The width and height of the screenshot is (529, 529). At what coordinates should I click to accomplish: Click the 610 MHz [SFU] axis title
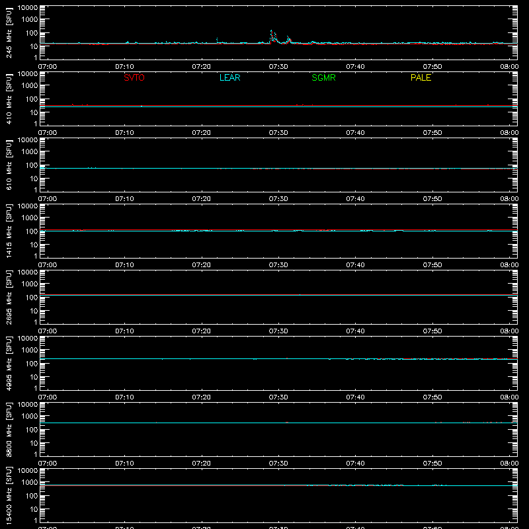coord(9,165)
